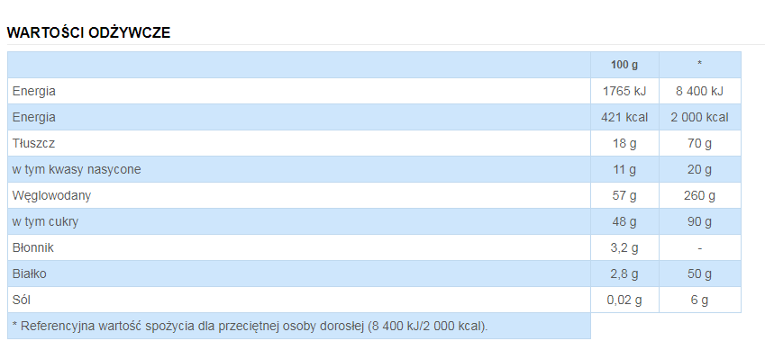Click the 1765 kJ value

(624, 91)
